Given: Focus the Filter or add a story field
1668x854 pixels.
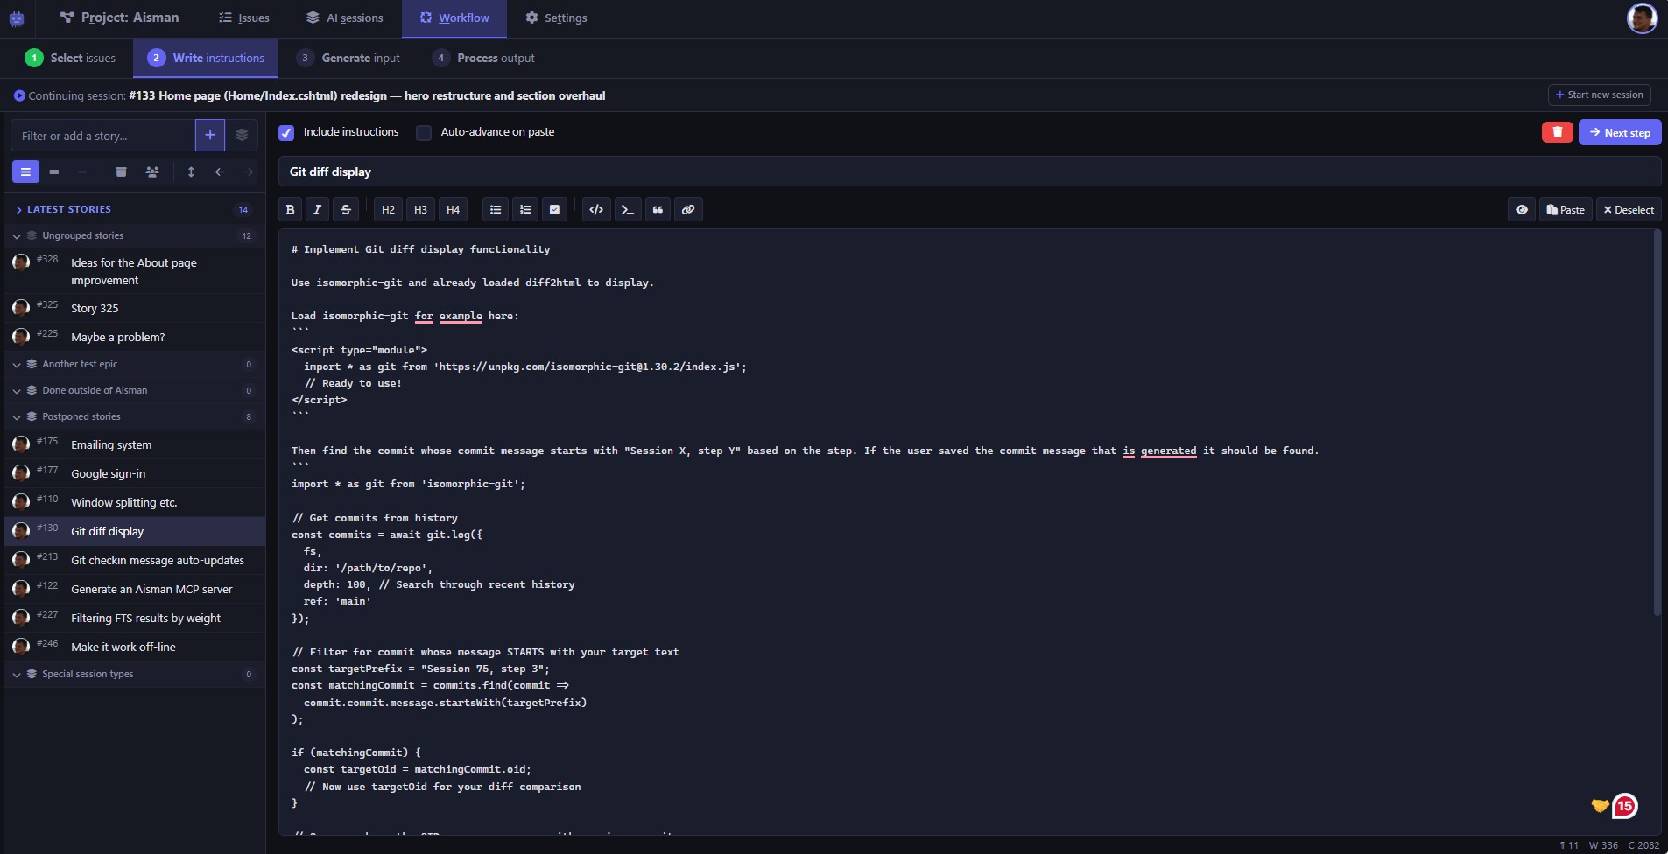Looking at the screenshot, I should pyautogui.click(x=102, y=136).
